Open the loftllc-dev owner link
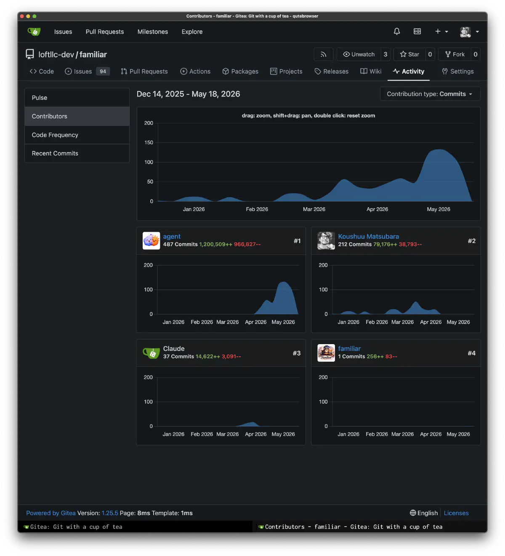This screenshot has height=556, width=505. [x=56, y=55]
